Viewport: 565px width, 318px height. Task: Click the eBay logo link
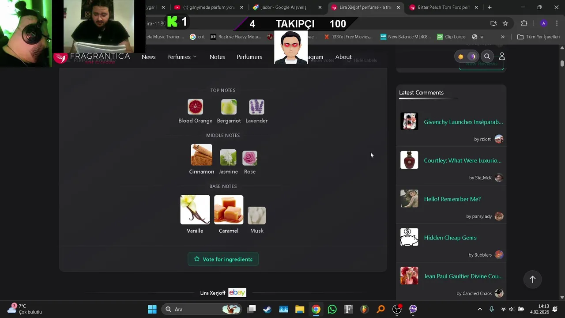(237, 293)
